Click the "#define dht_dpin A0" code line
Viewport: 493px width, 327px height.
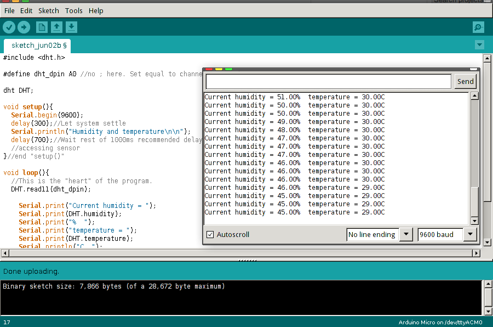(x=102, y=74)
